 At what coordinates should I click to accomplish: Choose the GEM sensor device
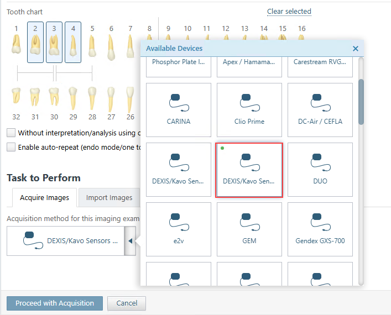click(x=249, y=229)
